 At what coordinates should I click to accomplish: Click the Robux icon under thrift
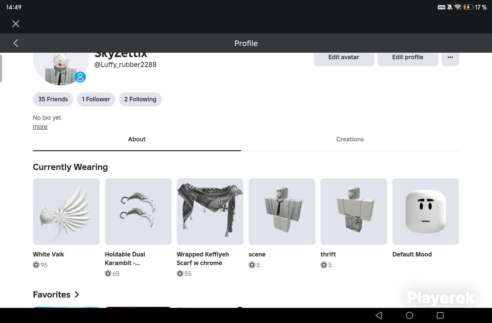click(x=324, y=265)
